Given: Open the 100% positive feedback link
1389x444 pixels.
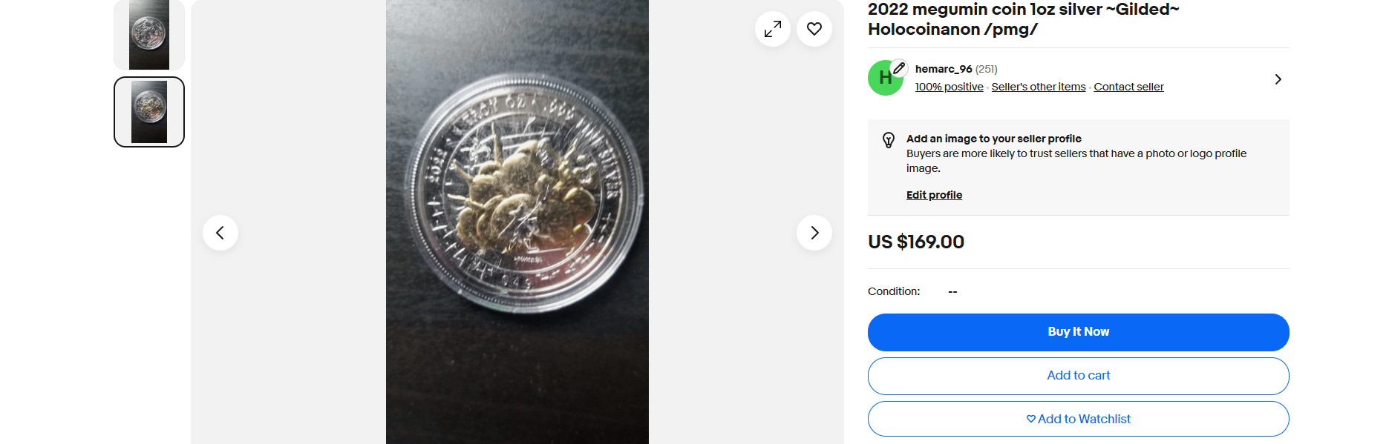Looking at the screenshot, I should [949, 87].
